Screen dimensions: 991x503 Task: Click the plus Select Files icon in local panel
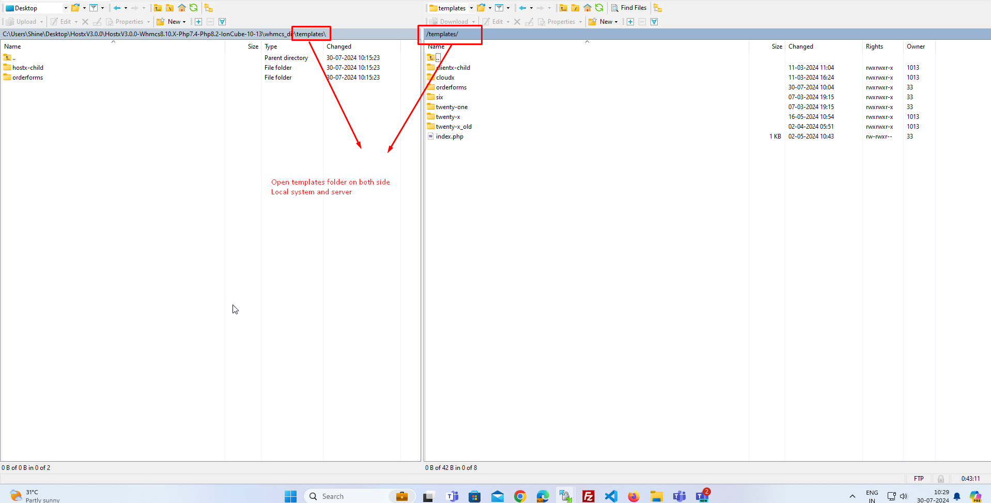[198, 22]
